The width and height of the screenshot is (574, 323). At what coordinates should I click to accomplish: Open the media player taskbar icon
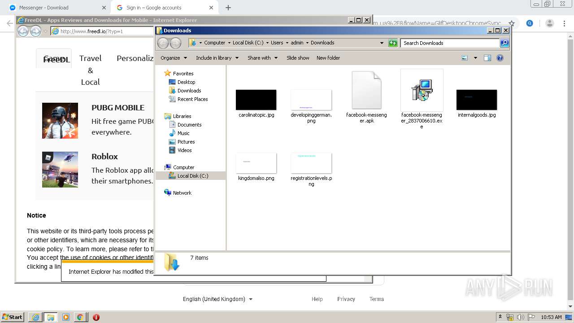click(x=66, y=317)
